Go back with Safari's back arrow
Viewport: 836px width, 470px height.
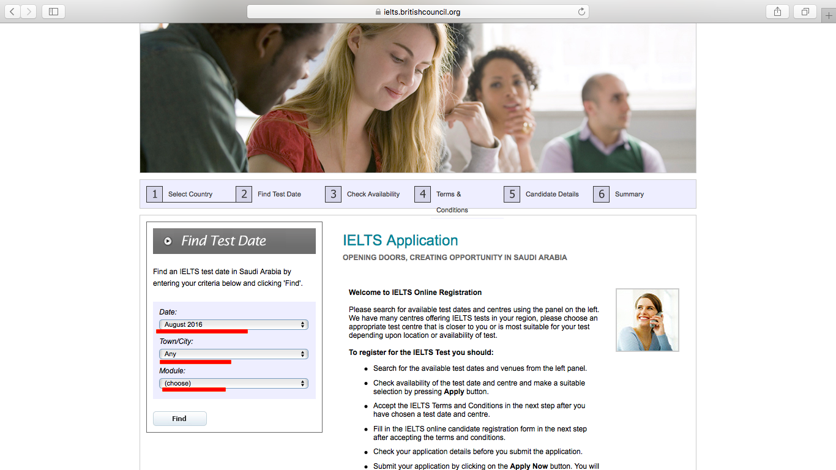pyautogui.click(x=12, y=11)
